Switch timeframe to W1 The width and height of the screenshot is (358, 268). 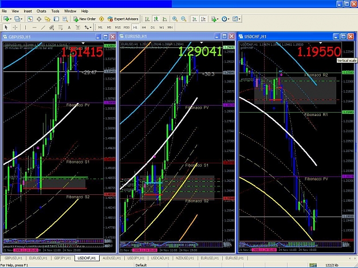coord(162,27)
